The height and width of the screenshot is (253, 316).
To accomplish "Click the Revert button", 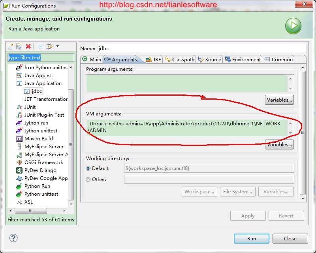I will coord(286,216).
